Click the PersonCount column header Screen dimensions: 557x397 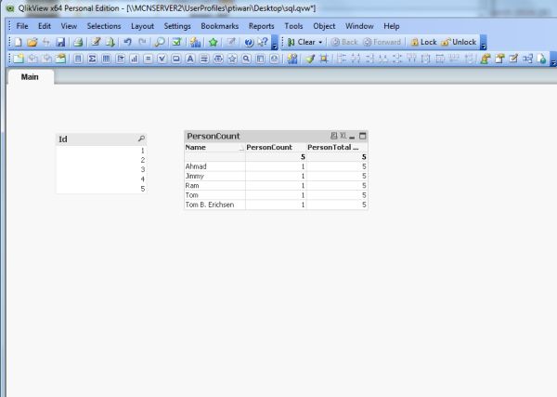[276, 147]
